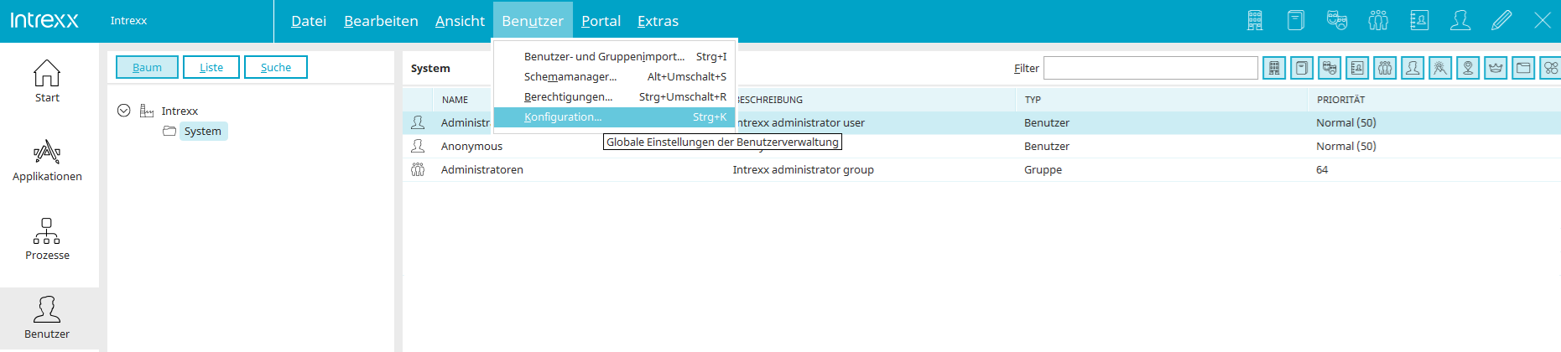The width and height of the screenshot is (1561, 352).
Task: Toggle book filter button beside Filter field
Action: [x=1302, y=68]
